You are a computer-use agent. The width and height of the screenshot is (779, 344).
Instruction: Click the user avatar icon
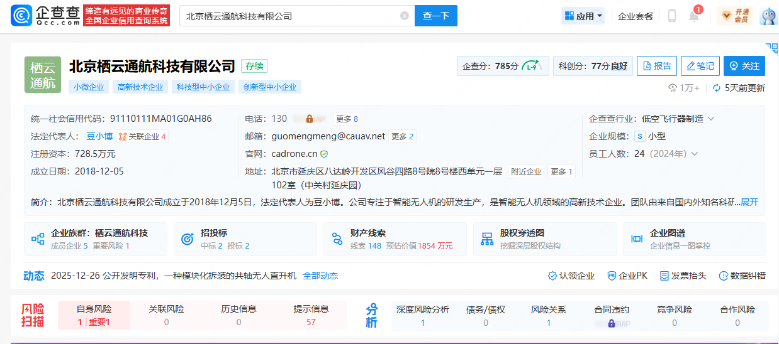768,16
